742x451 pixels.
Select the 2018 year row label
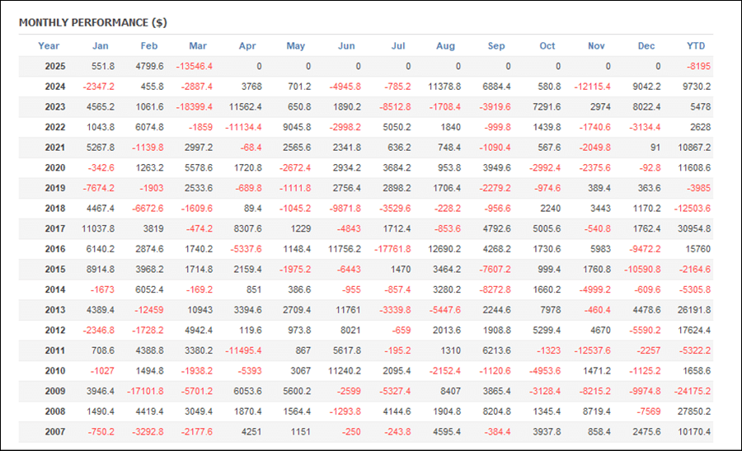pos(55,209)
